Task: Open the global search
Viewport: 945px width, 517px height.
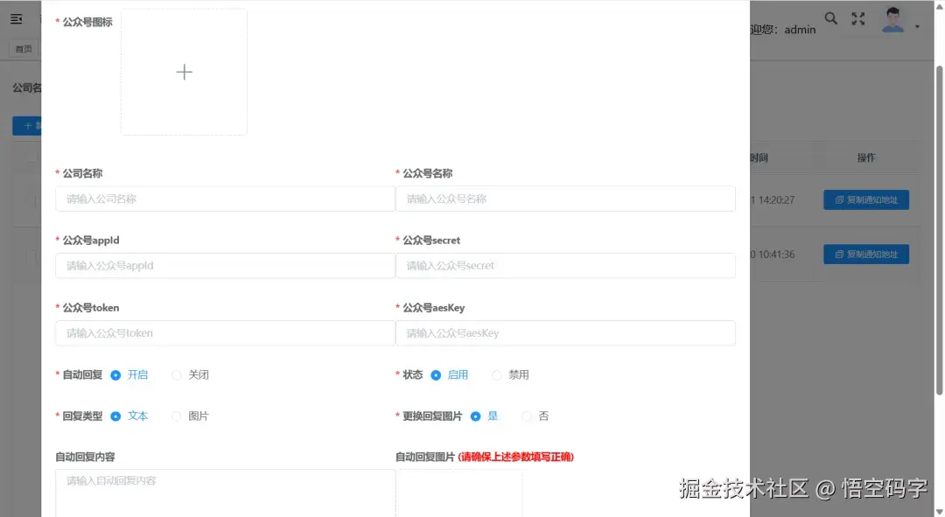Action: pos(831,17)
